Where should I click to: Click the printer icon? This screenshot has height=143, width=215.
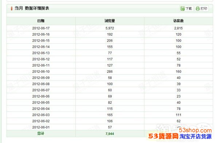coord(198,8)
